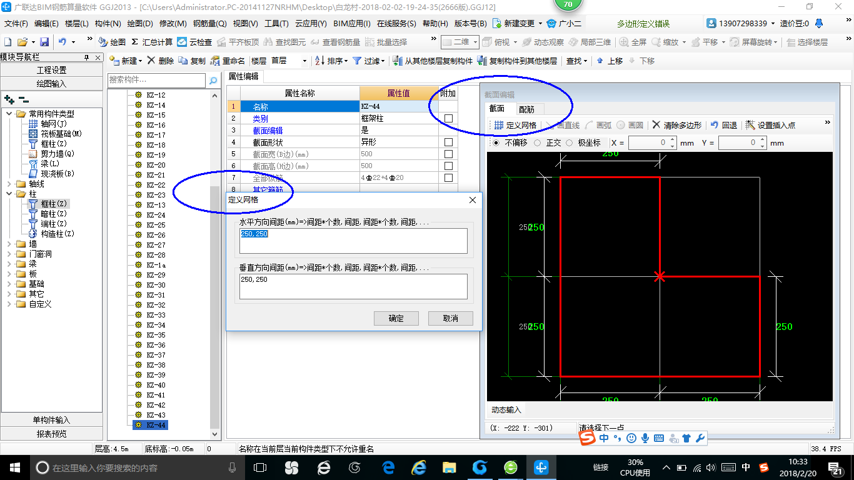Image resolution: width=854 pixels, height=480 pixels.
Task: Select the 极坐标 radio button
Action: [569, 142]
